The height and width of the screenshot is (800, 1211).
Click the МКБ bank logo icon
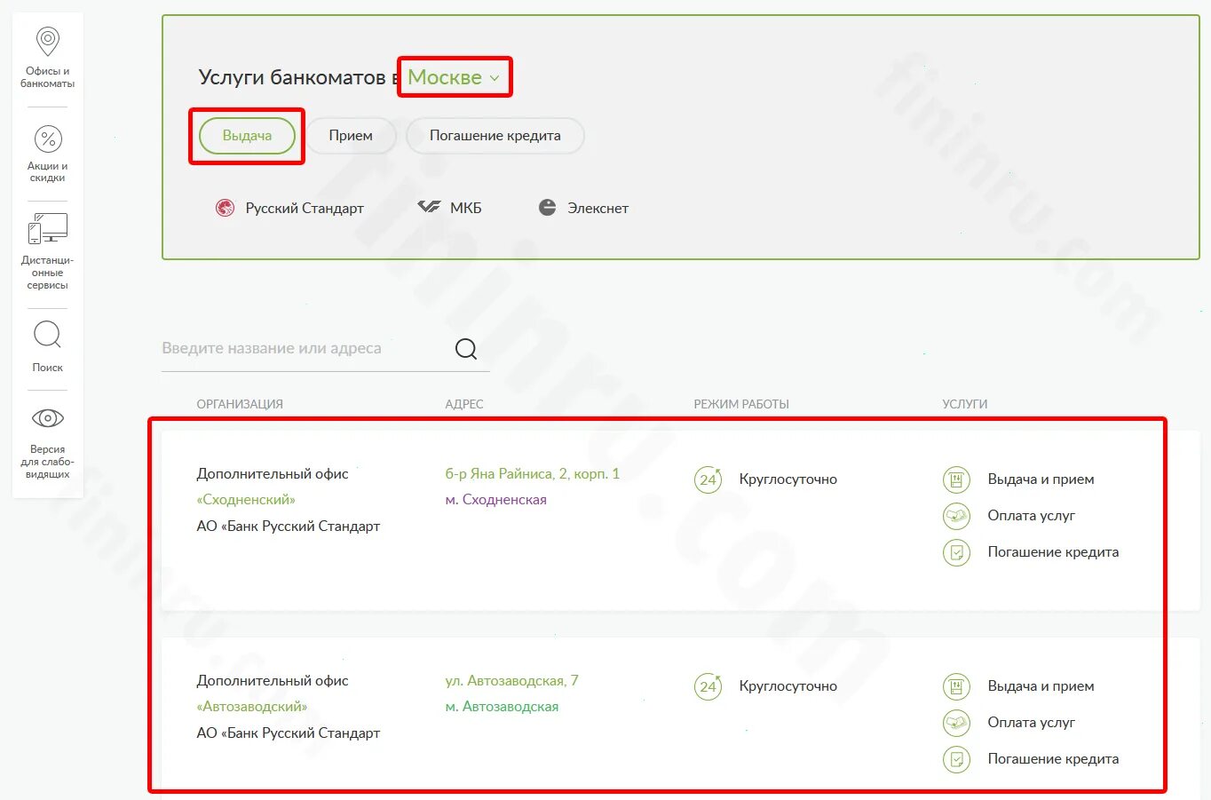pyautogui.click(x=429, y=207)
